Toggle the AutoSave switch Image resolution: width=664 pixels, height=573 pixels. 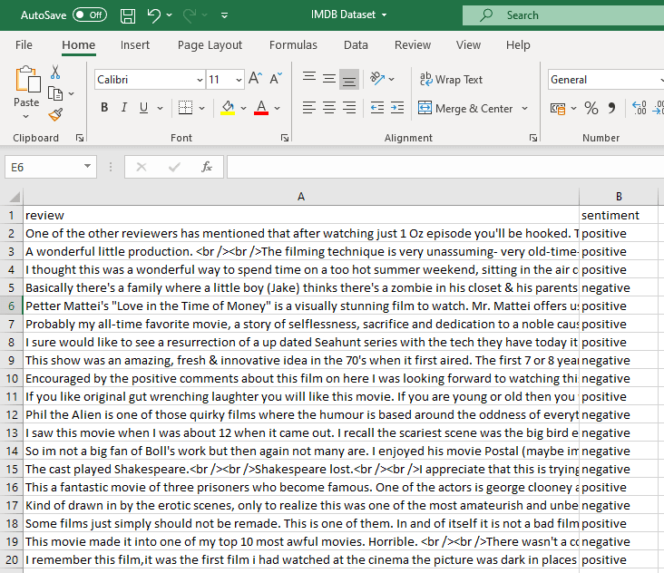click(x=90, y=15)
